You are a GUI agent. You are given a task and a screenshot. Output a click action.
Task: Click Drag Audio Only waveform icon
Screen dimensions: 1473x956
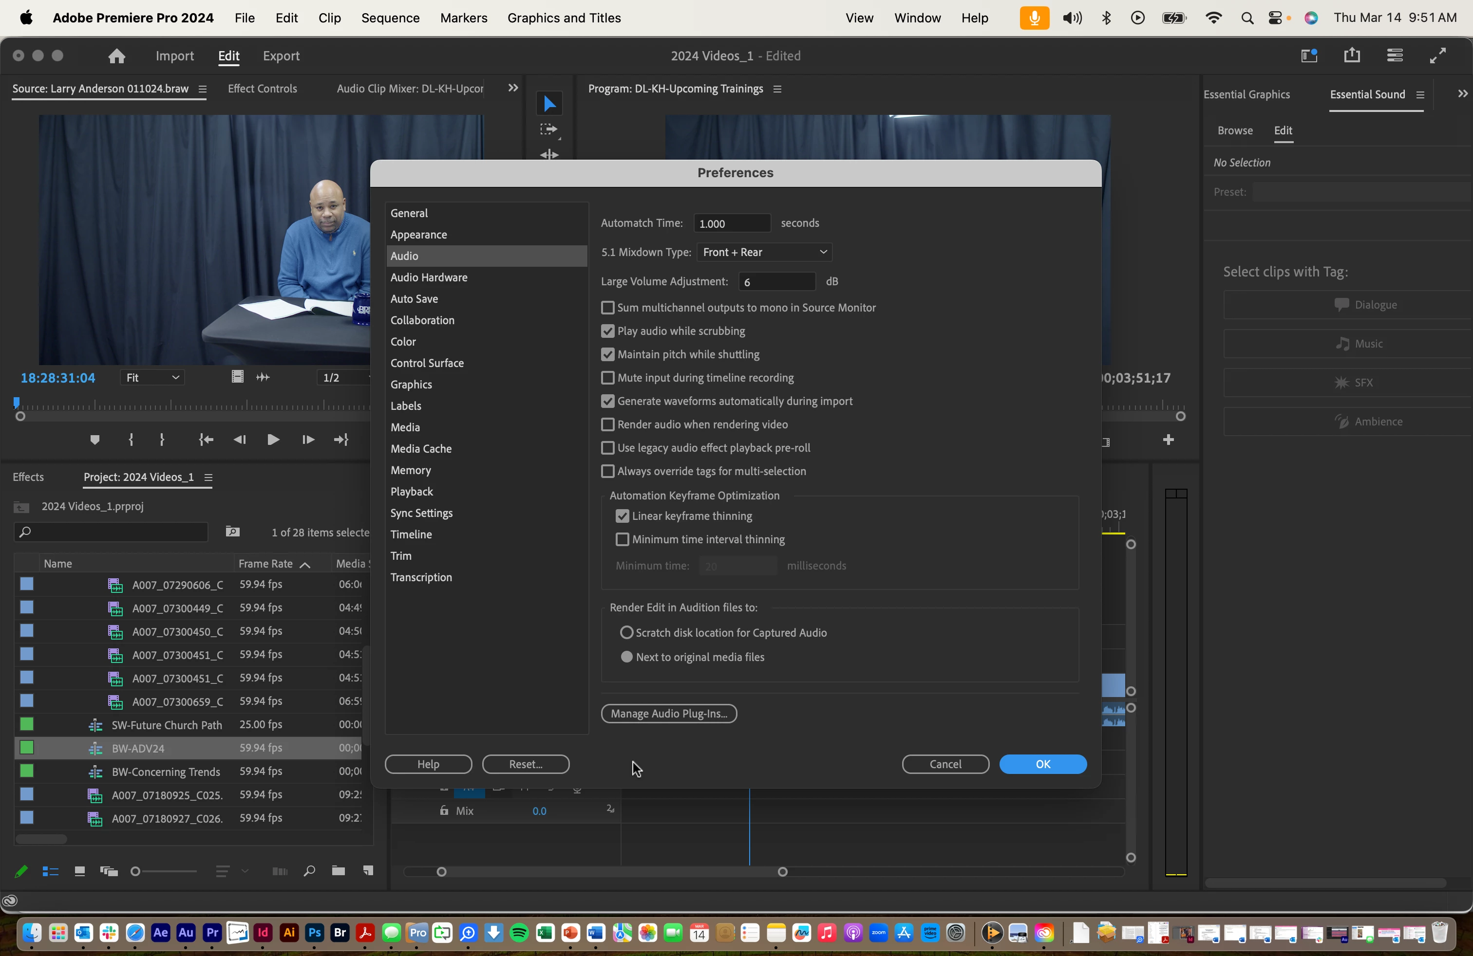(263, 377)
